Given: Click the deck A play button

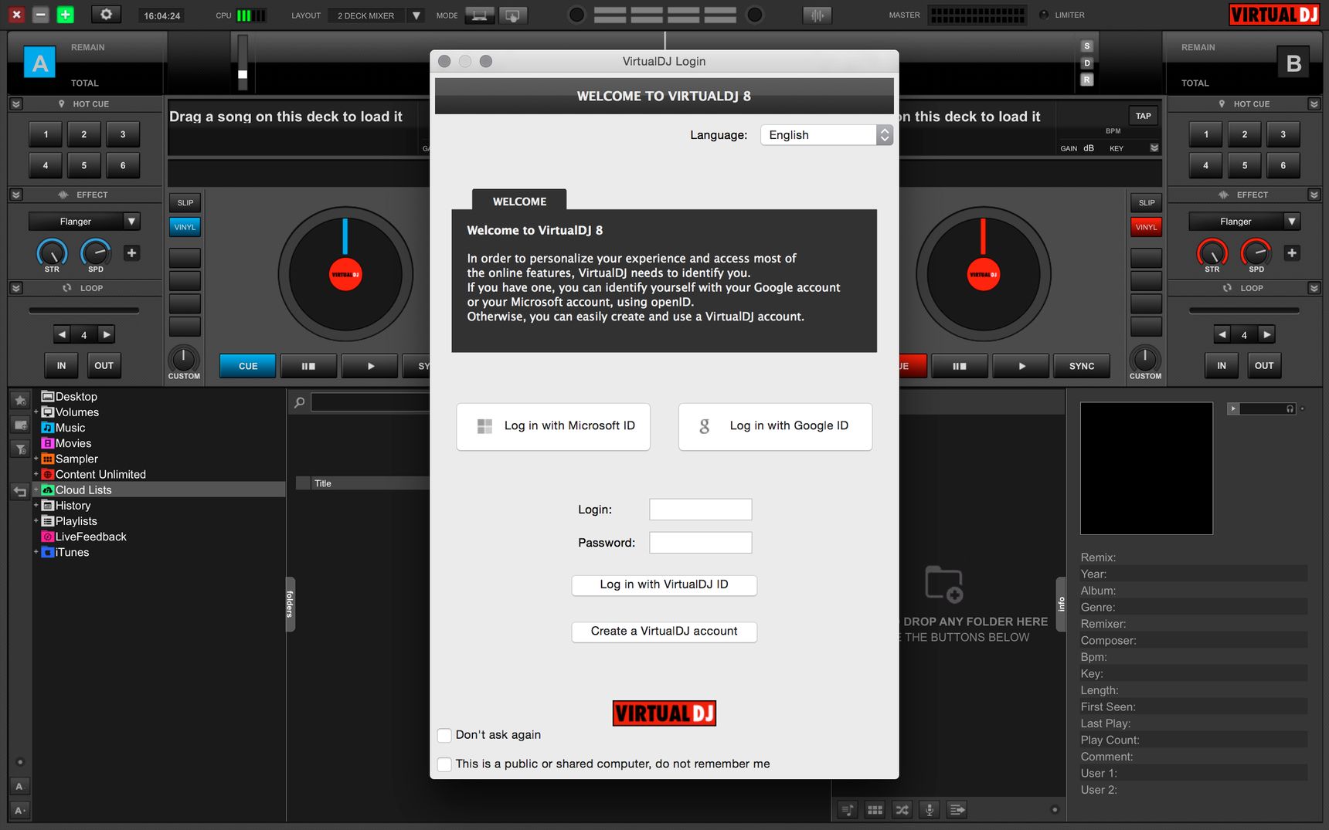Looking at the screenshot, I should coord(370,366).
